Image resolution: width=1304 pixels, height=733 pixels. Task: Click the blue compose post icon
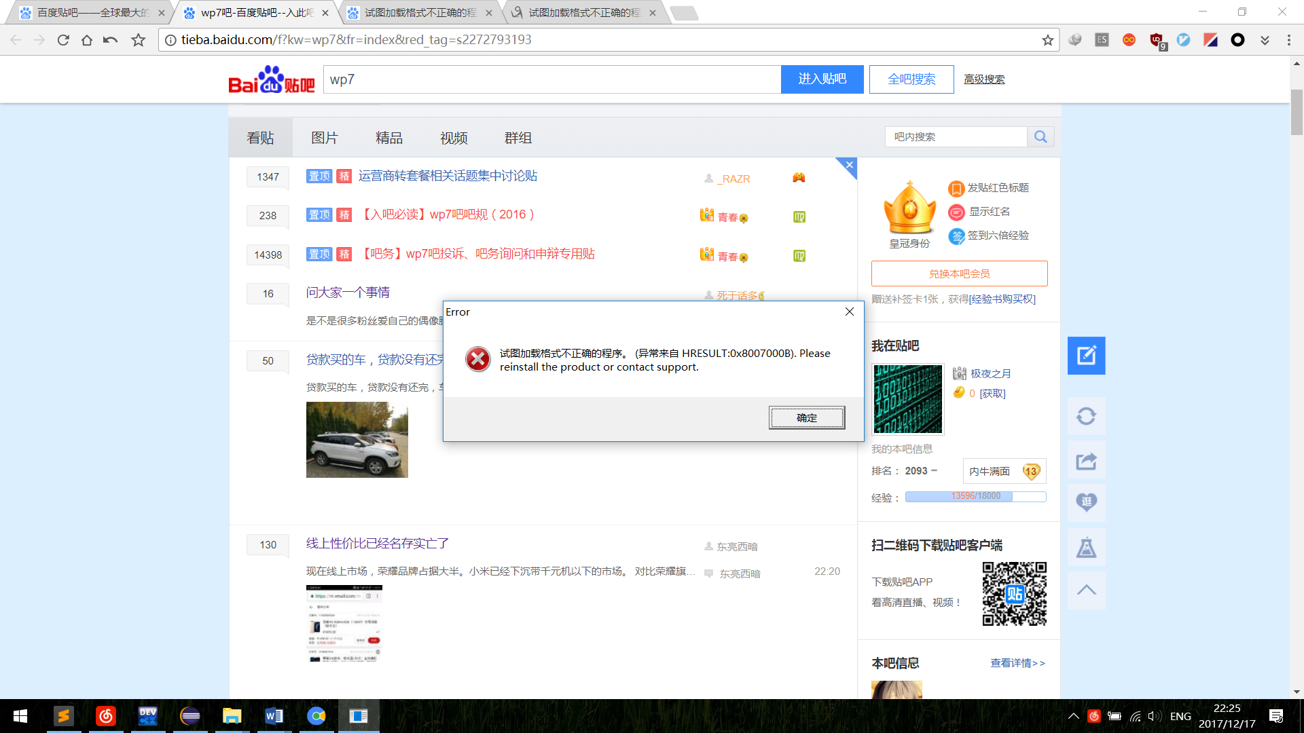(x=1086, y=356)
